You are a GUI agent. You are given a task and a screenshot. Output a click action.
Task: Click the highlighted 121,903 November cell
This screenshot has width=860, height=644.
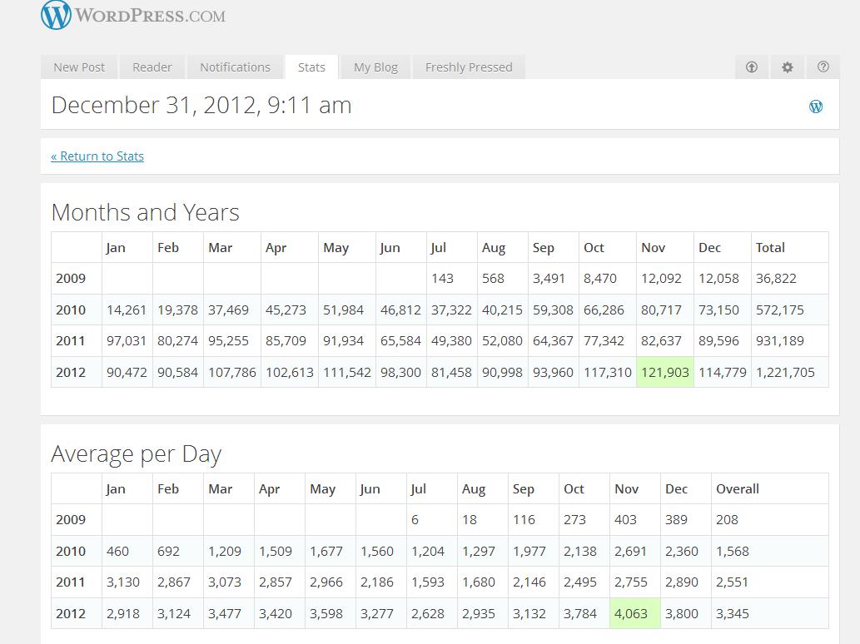coord(664,372)
